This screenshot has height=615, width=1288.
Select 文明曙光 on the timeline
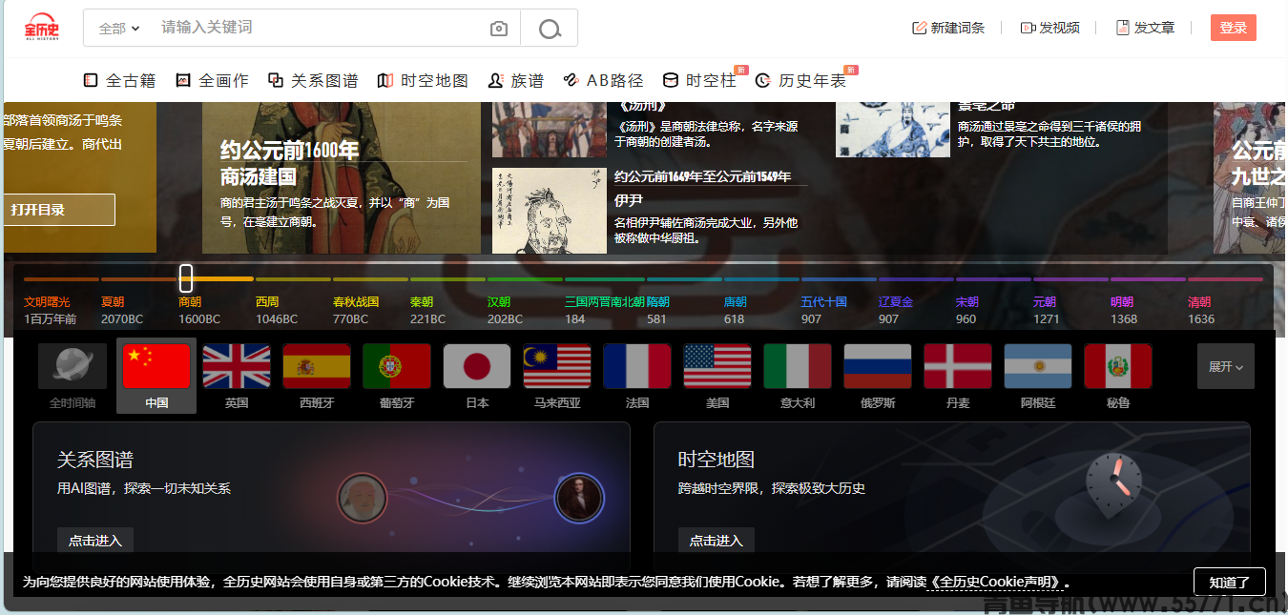pyautogui.click(x=50, y=310)
